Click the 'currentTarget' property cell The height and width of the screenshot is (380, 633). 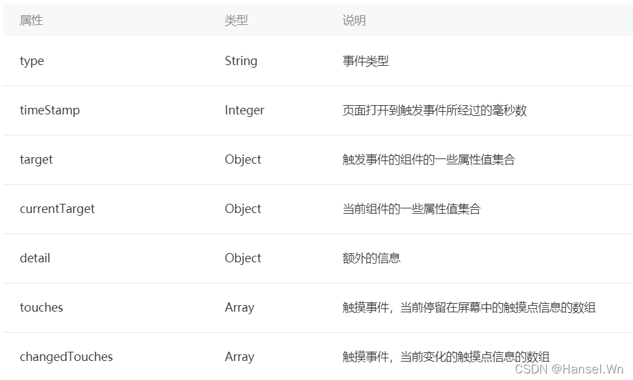click(x=57, y=209)
